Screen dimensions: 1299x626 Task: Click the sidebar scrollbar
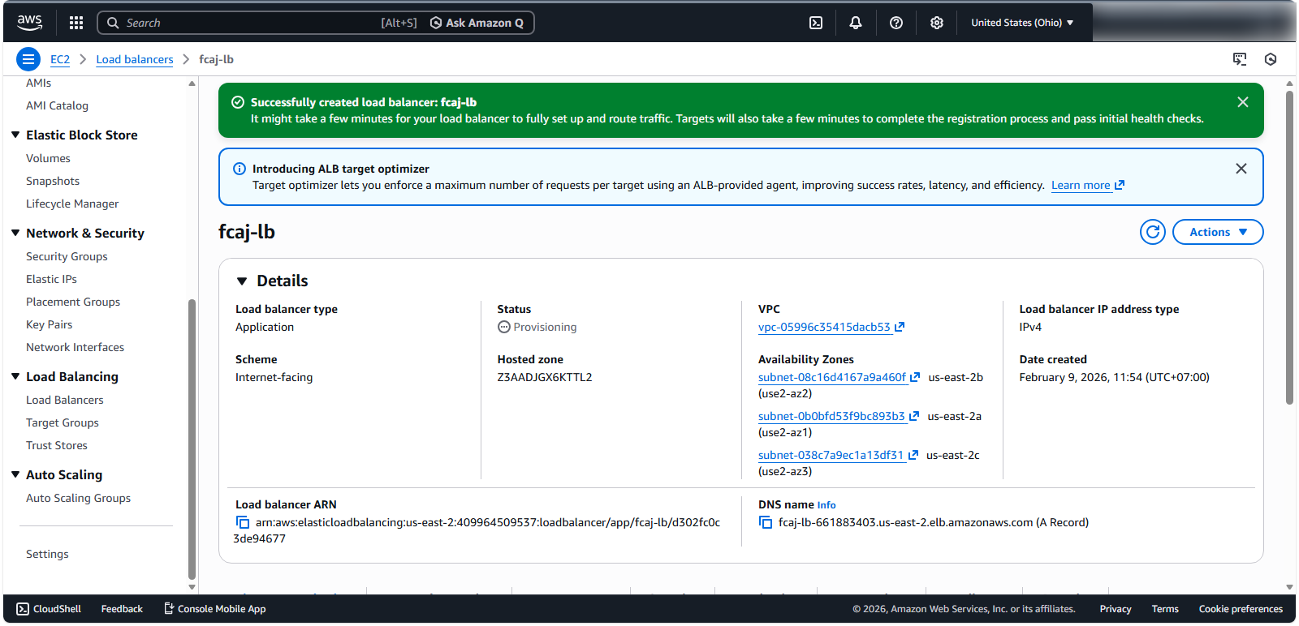192,440
